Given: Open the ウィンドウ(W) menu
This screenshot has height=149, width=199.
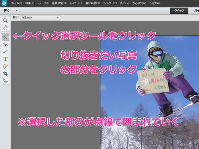Looking at the screenshot, I should pyautogui.click(x=139, y=3).
